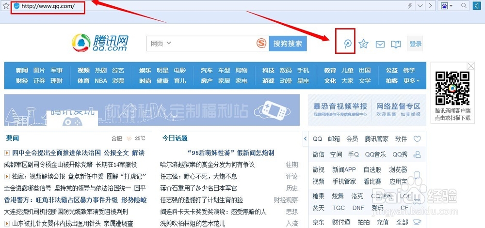This screenshot has height=228, width=485.
Task: Click the 搜狗搜索 button
Action: 288,44
